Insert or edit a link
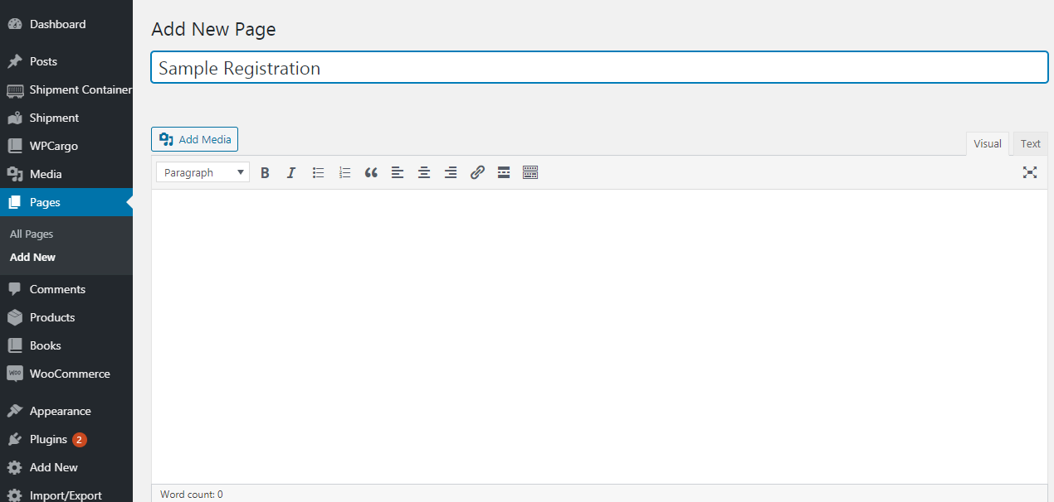This screenshot has height=502, width=1054. pos(477,172)
